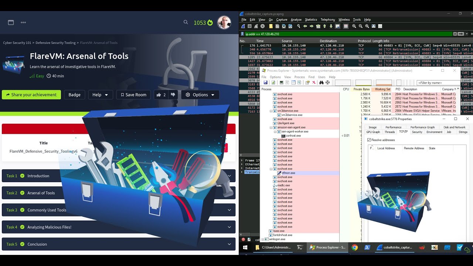Image resolution: width=473 pixels, height=266 pixels.
Task: Click Process Explorer Filter by name field
Action: click(438, 83)
